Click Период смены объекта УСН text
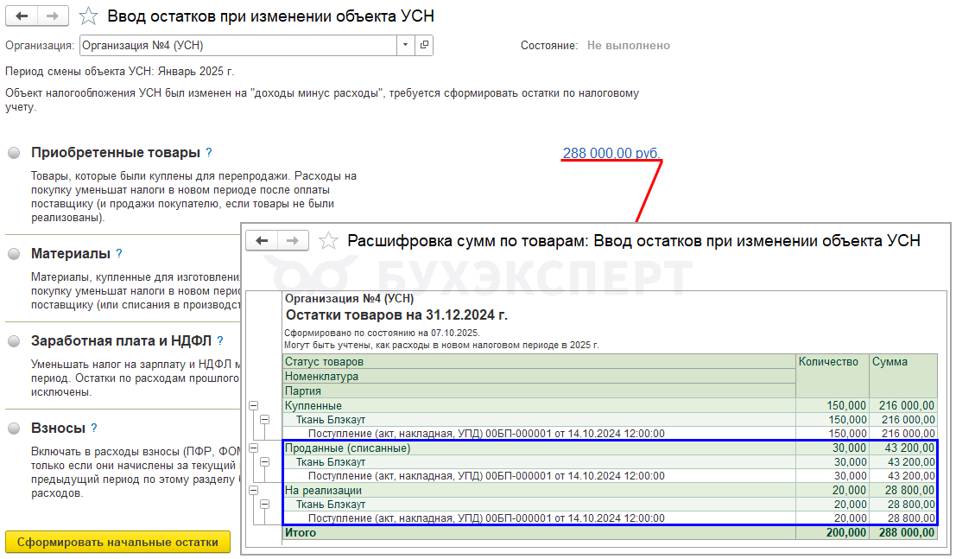 tap(119, 72)
